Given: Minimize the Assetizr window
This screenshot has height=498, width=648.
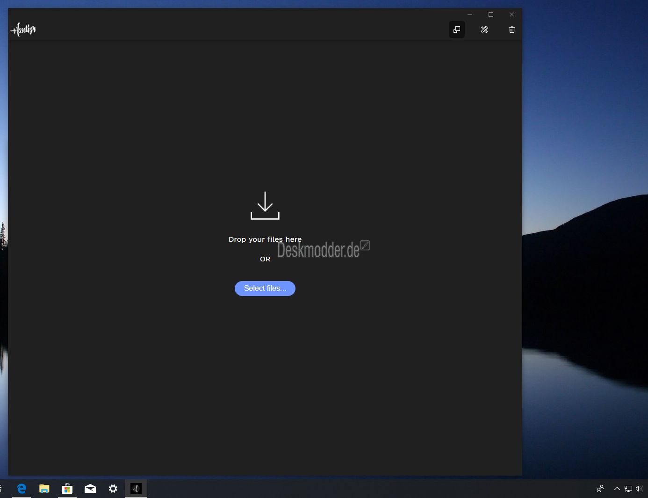Looking at the screenshot, I should (x=470, y=14).
